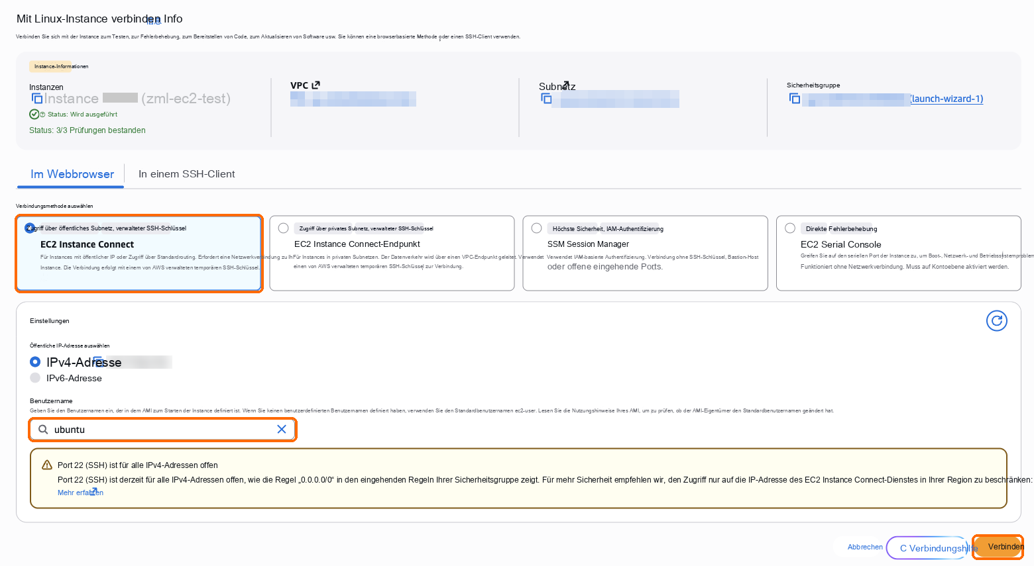This screenshot has width=1034, height=566.
Task: Refresh the Einstellungen panel
Action: (x=997, y=321)
